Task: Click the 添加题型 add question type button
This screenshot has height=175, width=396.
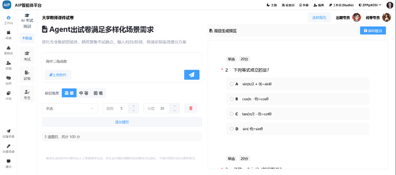Action: click(122, 122)
